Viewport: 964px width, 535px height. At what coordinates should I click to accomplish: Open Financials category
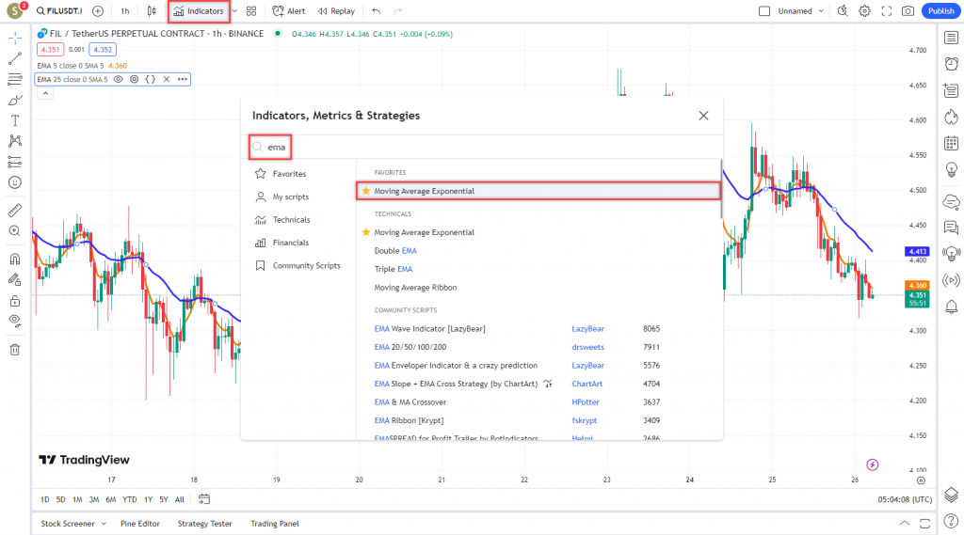281,243
